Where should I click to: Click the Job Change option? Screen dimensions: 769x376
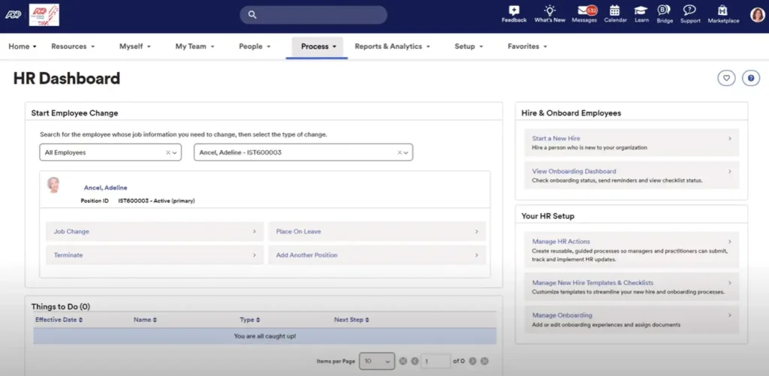click(154, 232)
